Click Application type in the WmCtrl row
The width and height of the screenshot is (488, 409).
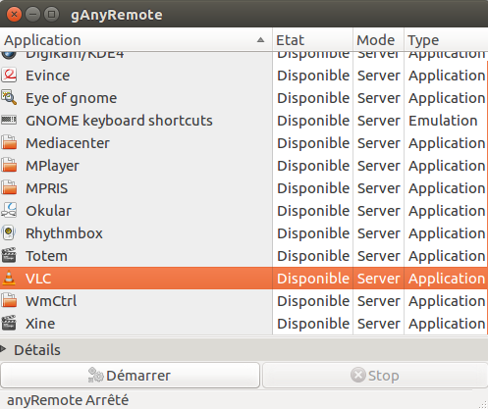447,301
